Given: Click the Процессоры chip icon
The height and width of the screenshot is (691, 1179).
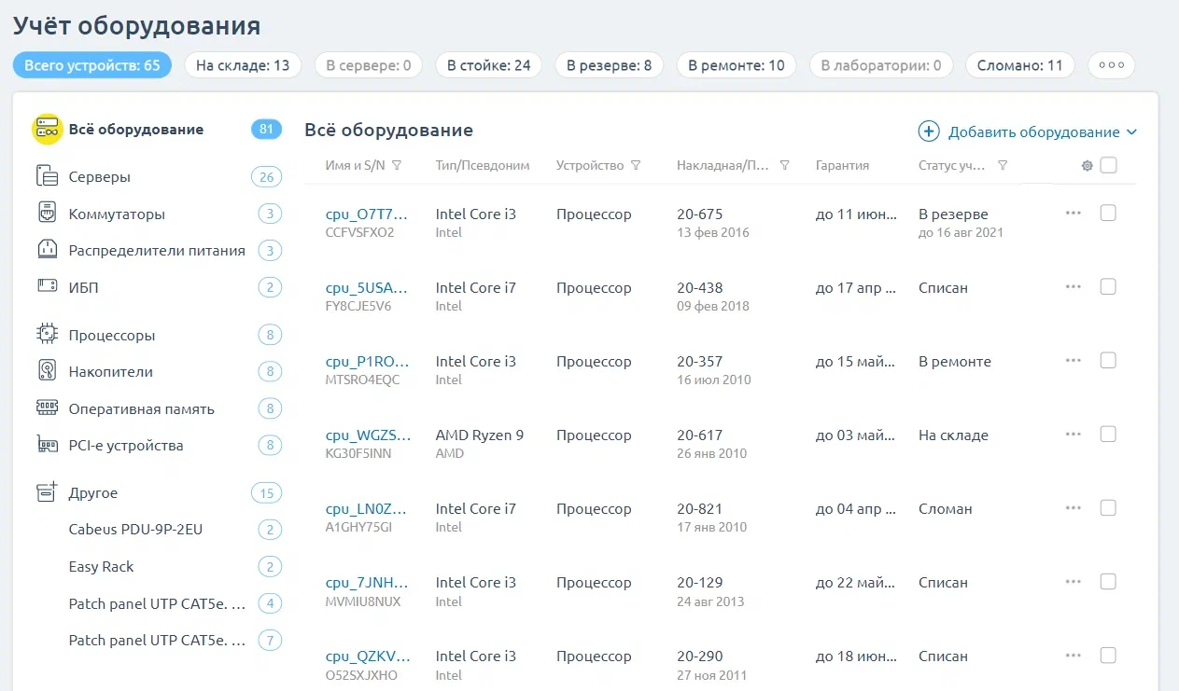Looking at the screenshot, I should pyautogui.click(x=47, y=335).
